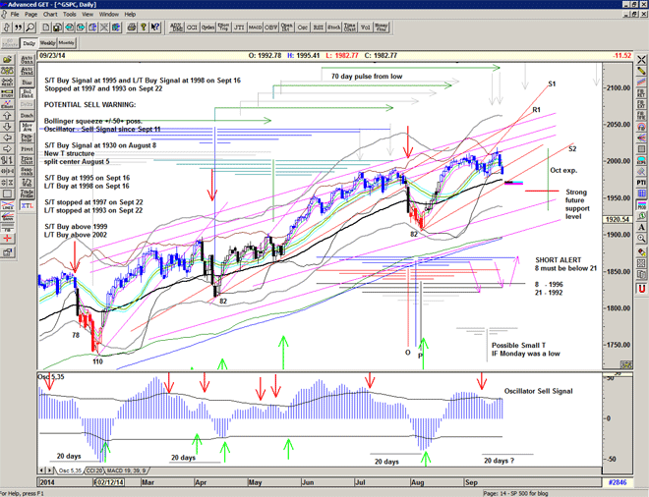Click the Daily timeframe button
This screenshot has width=649, height=497.
coord(29,43)
